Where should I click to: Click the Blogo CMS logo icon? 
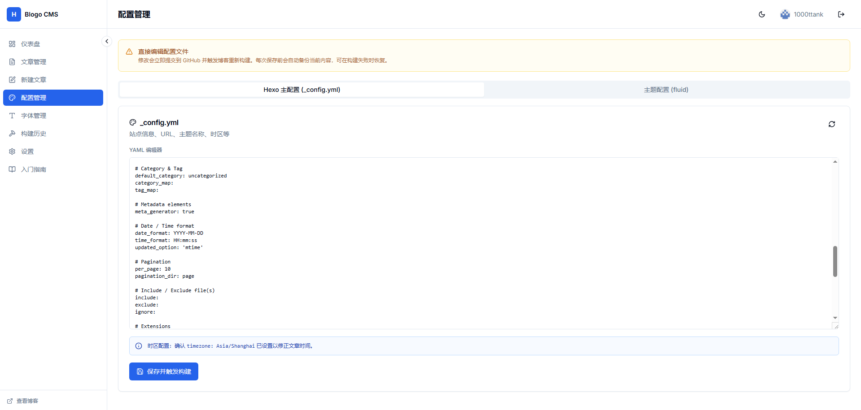click(x=14, y=14)
